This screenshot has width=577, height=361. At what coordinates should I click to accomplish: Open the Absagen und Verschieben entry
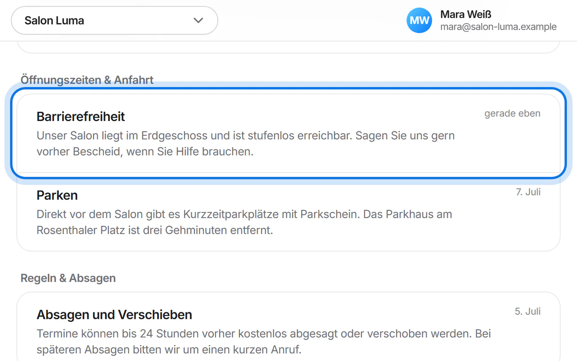tap(288, 327)
